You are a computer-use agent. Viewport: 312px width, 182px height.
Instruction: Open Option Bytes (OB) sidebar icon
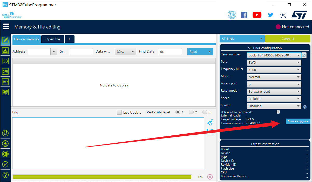click(5, 61)
